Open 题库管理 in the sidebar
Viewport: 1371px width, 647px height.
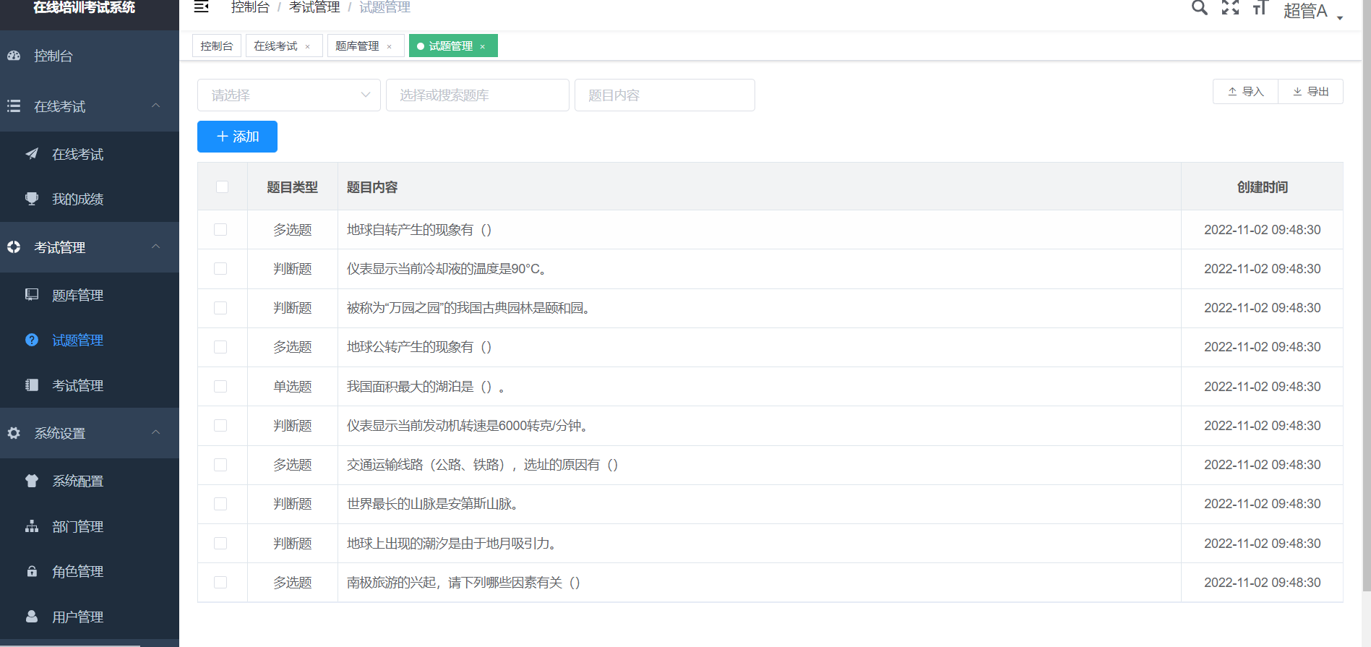point(90,295)
